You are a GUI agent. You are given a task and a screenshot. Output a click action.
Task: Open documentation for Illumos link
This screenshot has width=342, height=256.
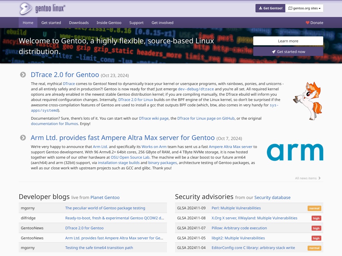pos(54,124)
